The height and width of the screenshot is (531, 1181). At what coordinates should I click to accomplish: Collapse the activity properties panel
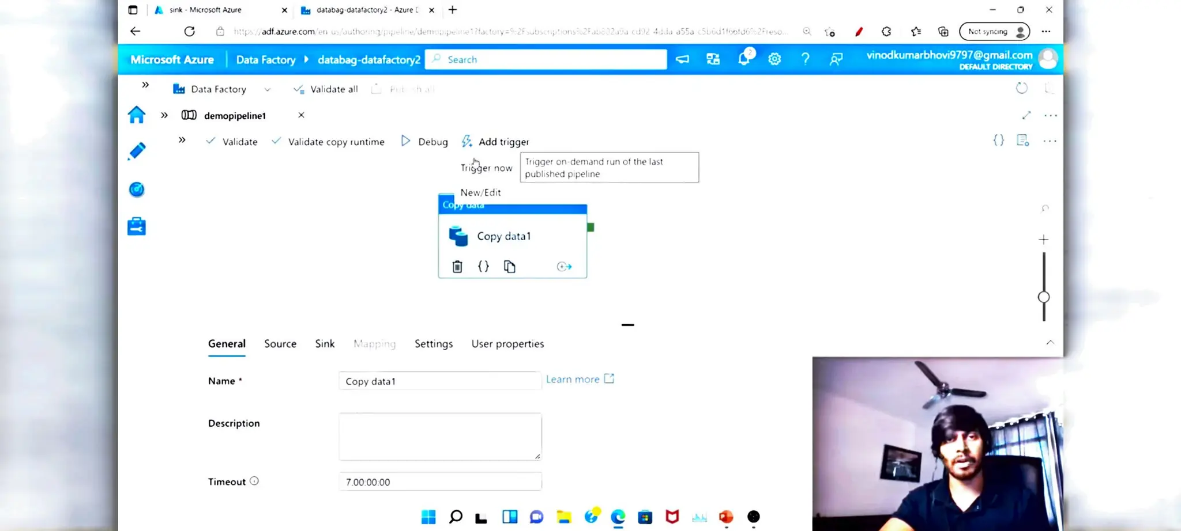(1050, 342)
